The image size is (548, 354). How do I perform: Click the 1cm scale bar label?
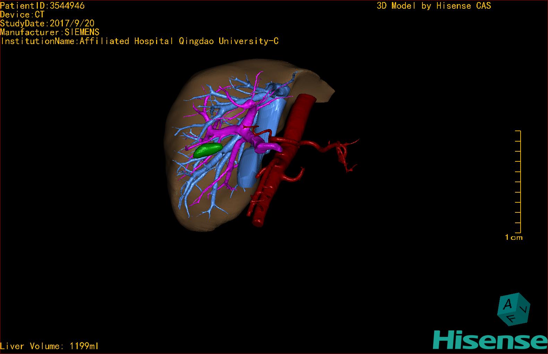tap(514, 238)
